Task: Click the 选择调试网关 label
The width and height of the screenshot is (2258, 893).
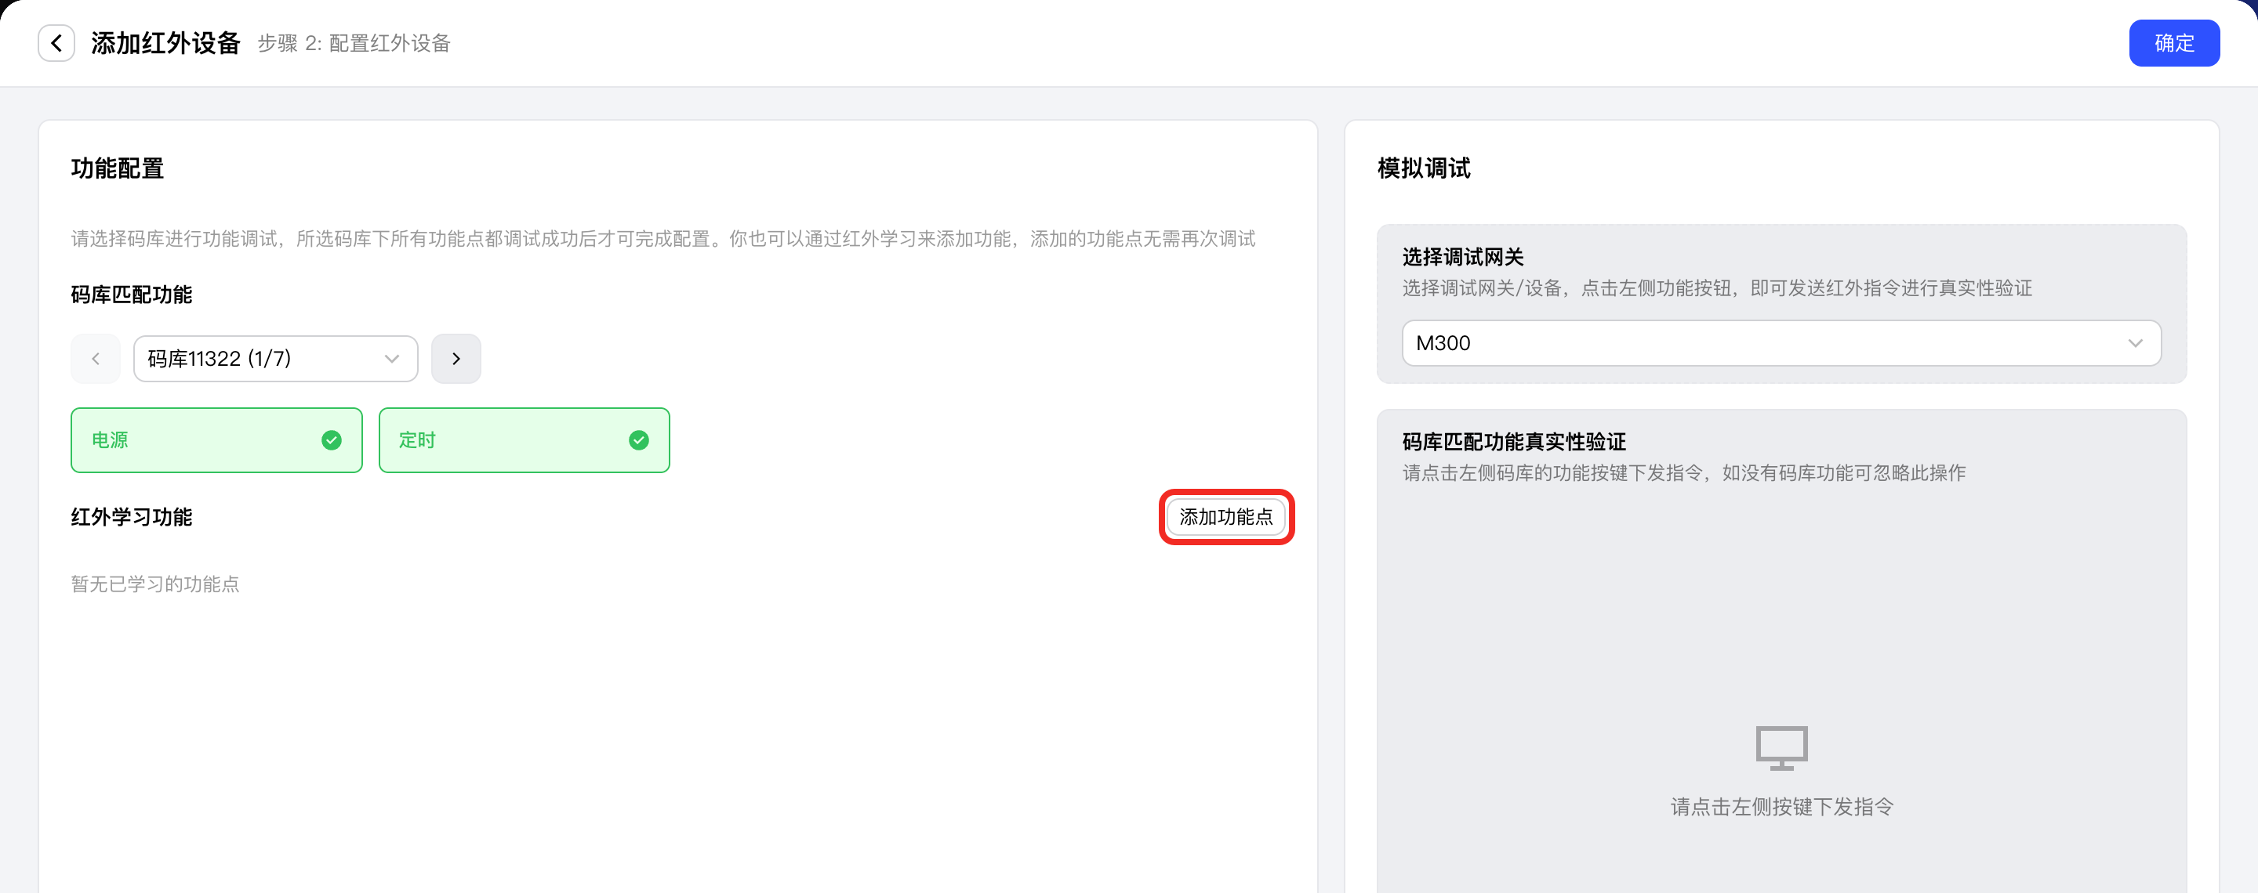Action: (1463, 258)
